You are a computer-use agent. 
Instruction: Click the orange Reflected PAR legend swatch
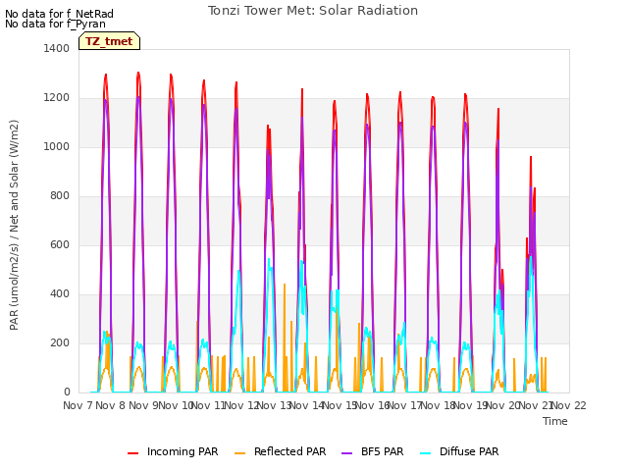point(239,452)
